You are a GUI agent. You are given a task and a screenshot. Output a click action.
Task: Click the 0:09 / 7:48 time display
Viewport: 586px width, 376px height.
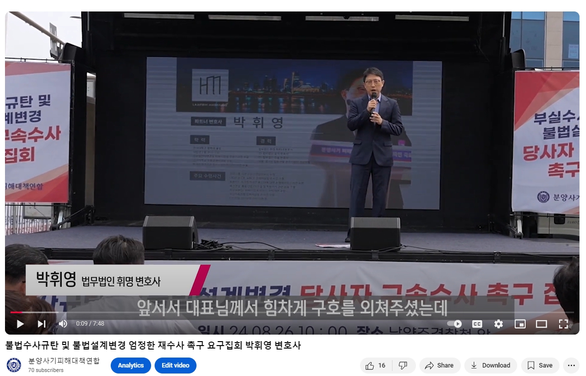[90, 324]
